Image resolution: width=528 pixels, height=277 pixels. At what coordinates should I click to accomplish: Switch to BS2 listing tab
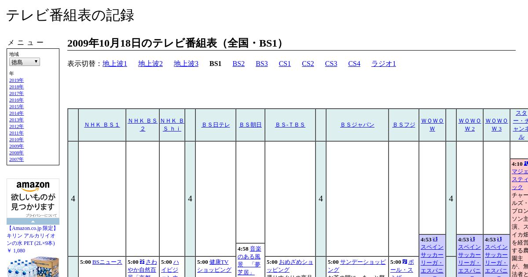(238, 64)
